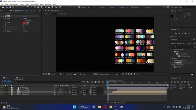This screenshot has width=196, height=110.
Task: Enable the Invert checkbox
Action: 23,25
